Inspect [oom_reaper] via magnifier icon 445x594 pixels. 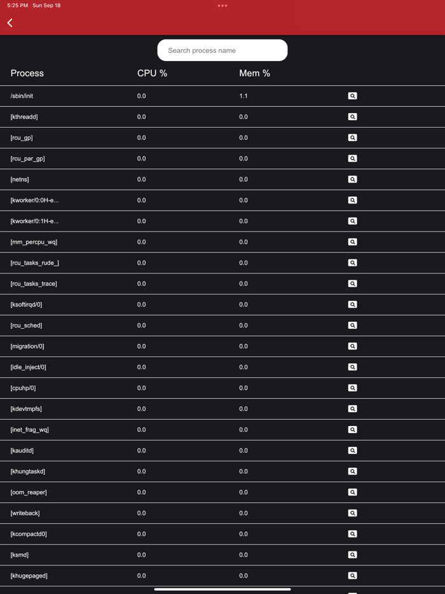tap(352, 492)
